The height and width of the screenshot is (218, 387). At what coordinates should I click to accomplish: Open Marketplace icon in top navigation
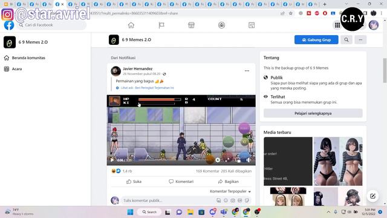click(191, 25)
